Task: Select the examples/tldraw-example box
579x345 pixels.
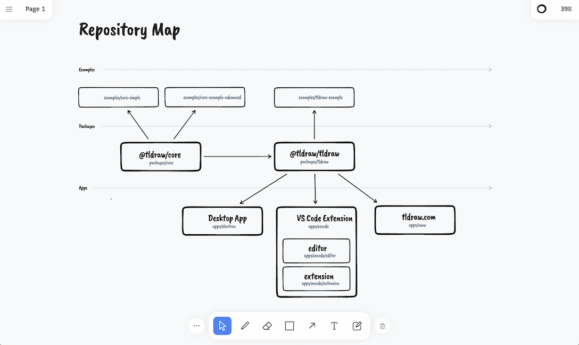Action: pyautogui.click(x=314, y=97)
